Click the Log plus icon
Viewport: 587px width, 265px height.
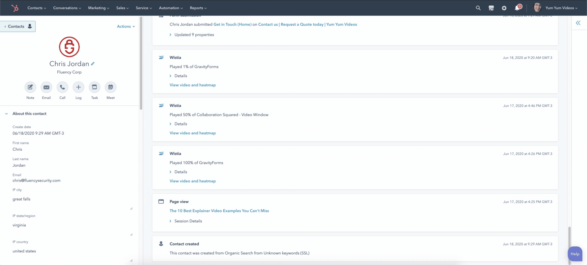(x=78, y=87)
